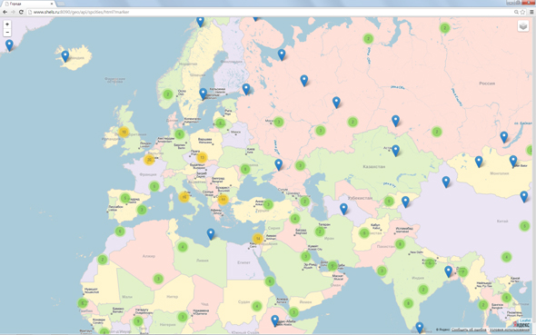536x335 pixels.
Task: Open the yellow cluster 26 over France
Action: (x=149, y=160)
